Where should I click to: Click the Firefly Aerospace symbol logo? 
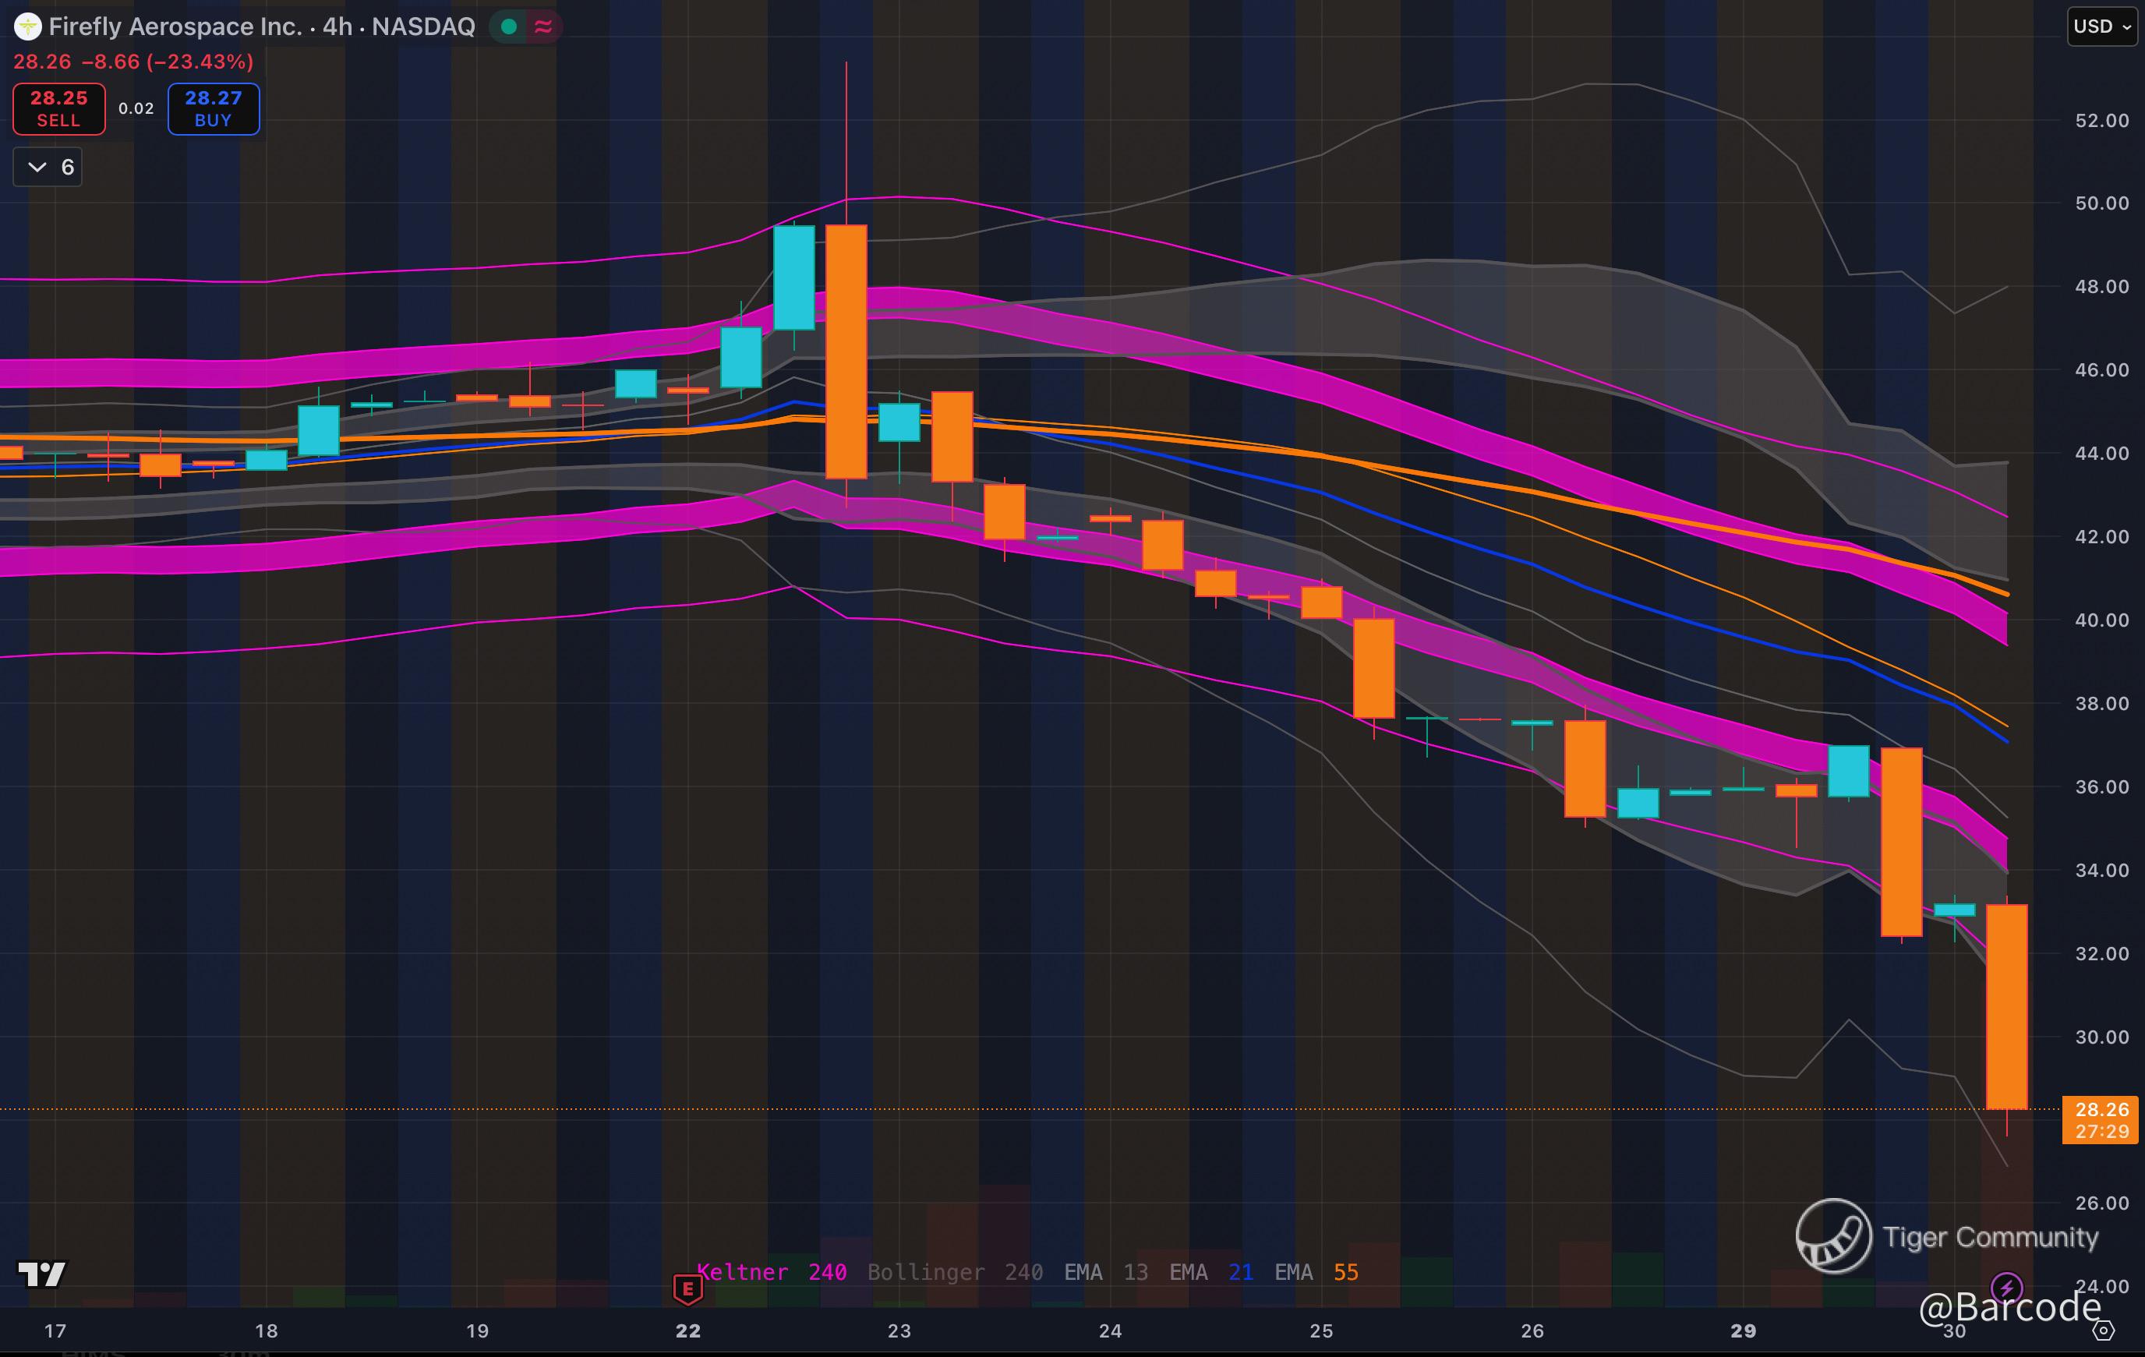pyautogui.click(x=27, y=27)
